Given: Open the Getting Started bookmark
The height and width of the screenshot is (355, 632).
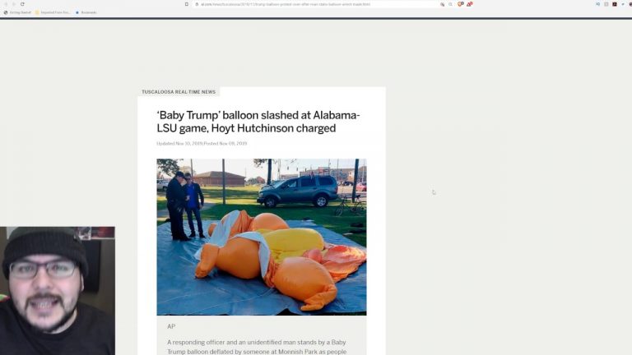Looking at the screenshot, I should 17,12.
